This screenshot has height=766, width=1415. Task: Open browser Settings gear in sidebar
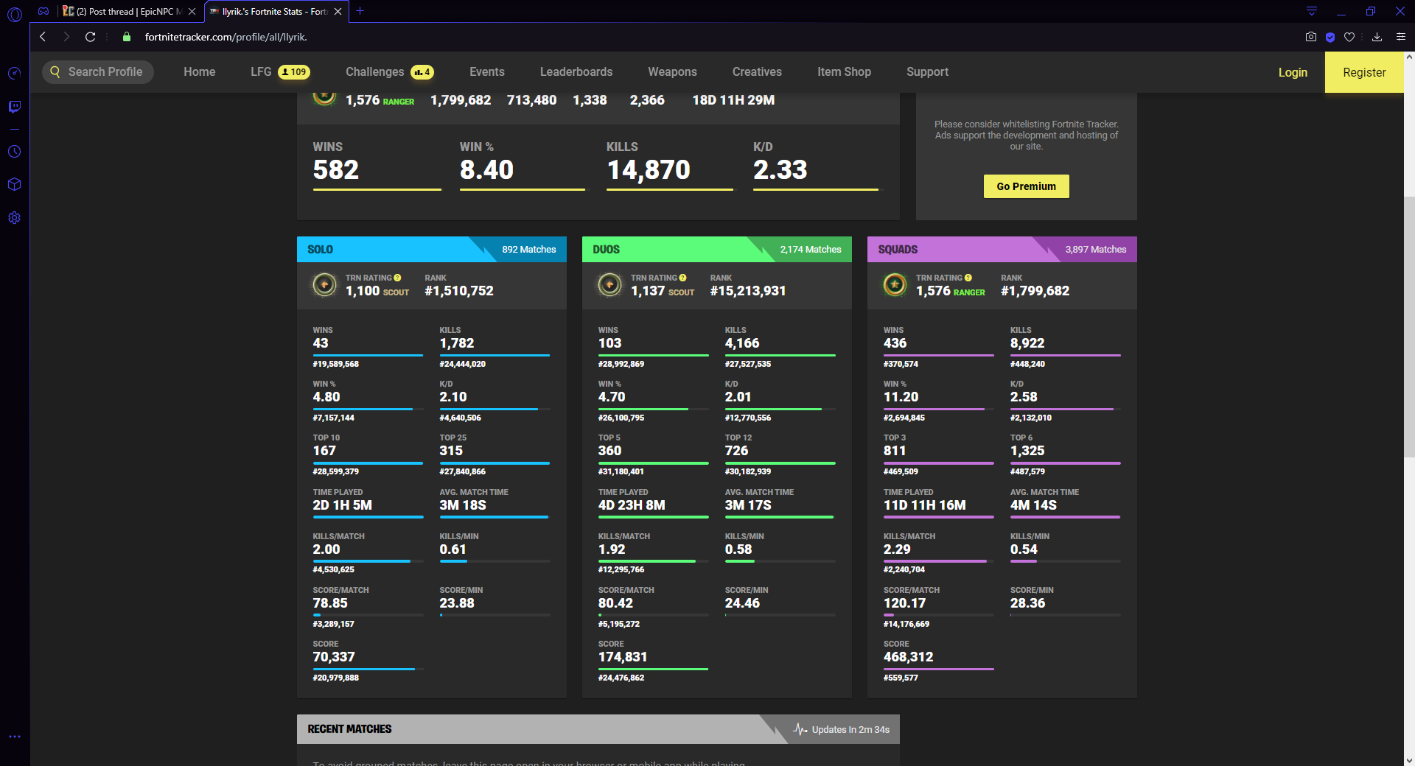(x=14, y=218)
